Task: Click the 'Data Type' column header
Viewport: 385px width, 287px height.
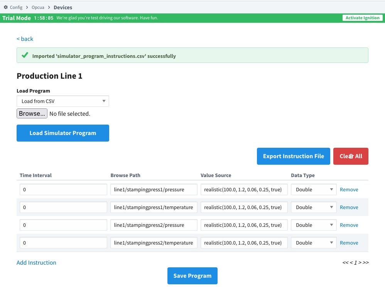Action: coord(303,175)
